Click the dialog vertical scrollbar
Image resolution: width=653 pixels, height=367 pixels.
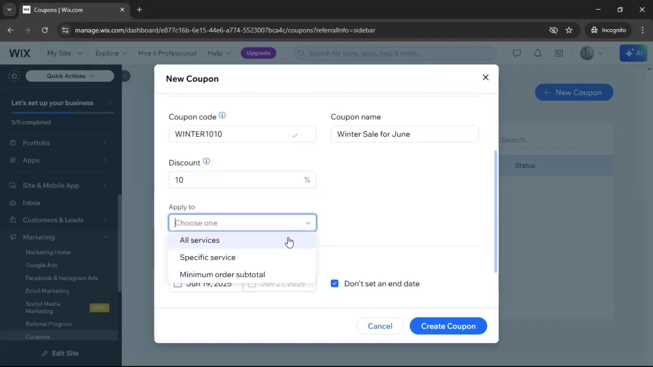click(x=496, y=211)
